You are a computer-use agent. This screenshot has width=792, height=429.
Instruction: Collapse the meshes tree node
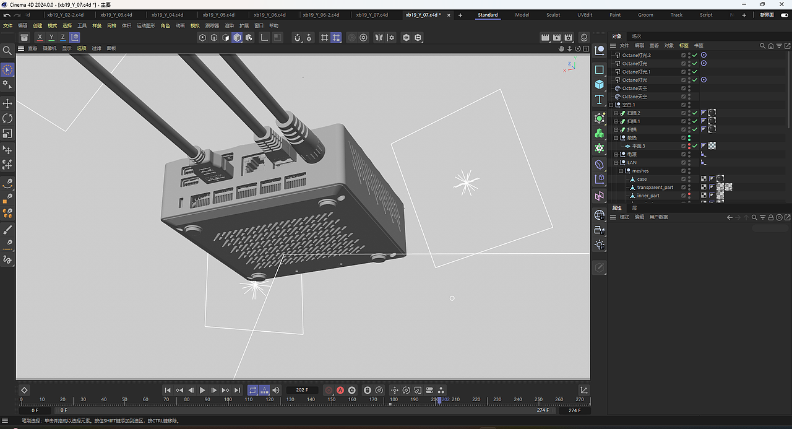pyautogui.click(x=621, y=171)
